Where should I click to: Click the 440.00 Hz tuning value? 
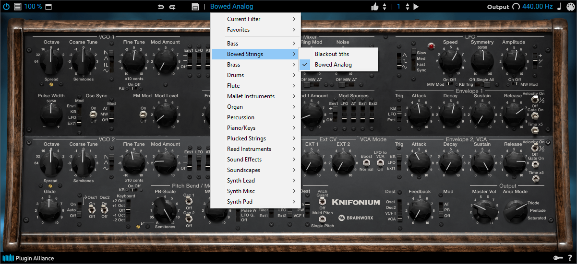pyautogui.click(x=538, y=7)
